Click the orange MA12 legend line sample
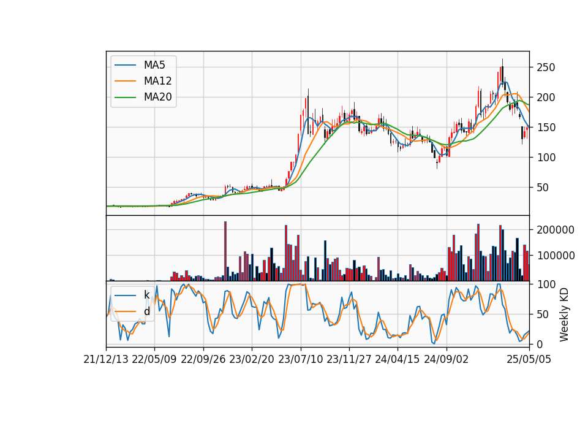This screenshot has width=588, height=423. (125, 81)
